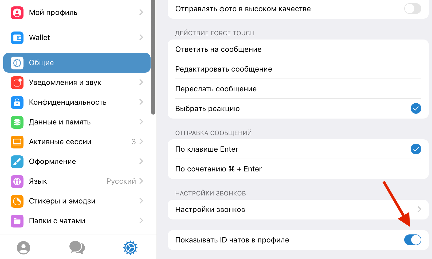Select Ответить на сообщение option
The height and width of the screenshot is (259, 432).
coord(218,49)
